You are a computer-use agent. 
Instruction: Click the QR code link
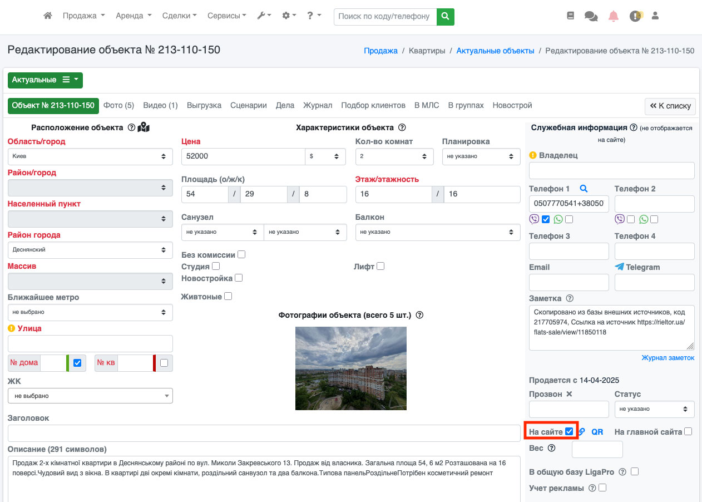pos(597,432)
